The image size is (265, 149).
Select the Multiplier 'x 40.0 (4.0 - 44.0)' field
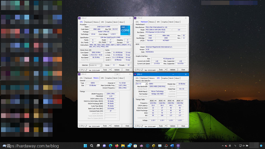96,55
